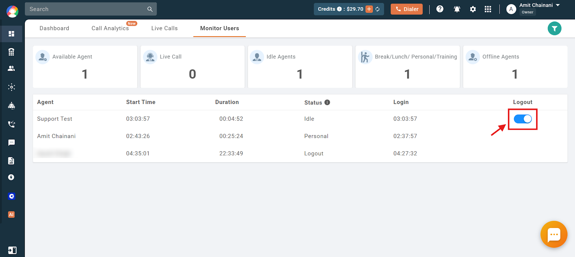The height and width of the screenshot is (257, 575).
Task: Open the orange AI icon in sidebar
Action: coord(11,214)
